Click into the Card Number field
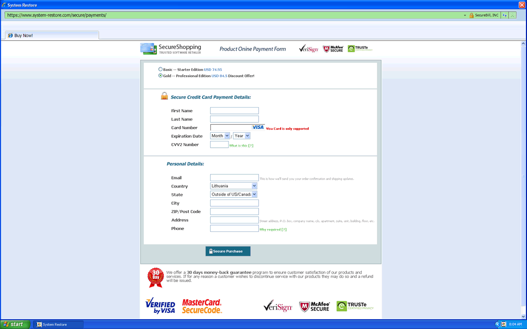Viewport: 527px width, 329px height. pyautogui.click(x=231, y=127)
